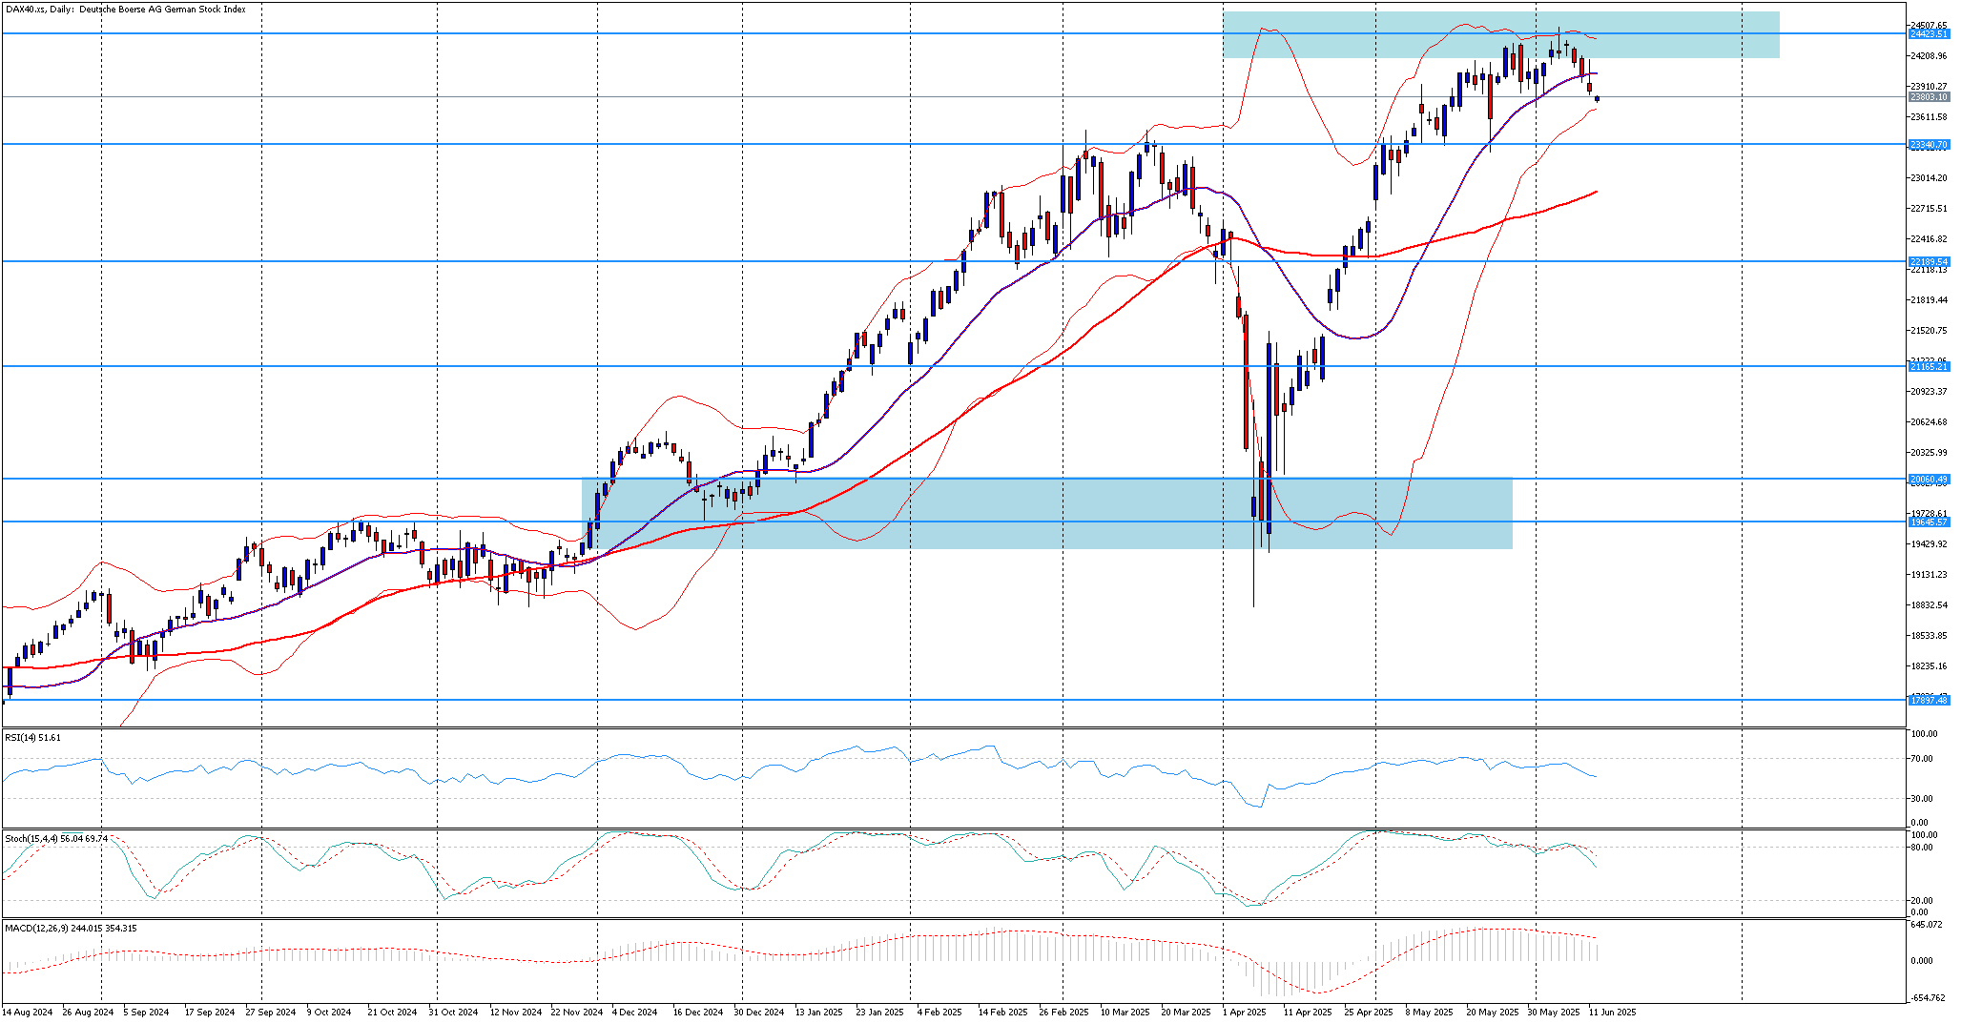This screenshot has height=1023, width=1961.
Task: Click the 20 Mar 2025 date label
Action: pyautogui.click(x=1186, y=1013)
